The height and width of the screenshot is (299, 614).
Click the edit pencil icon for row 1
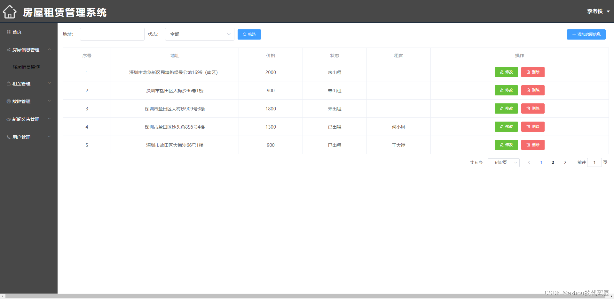click(x=502, y=72)
